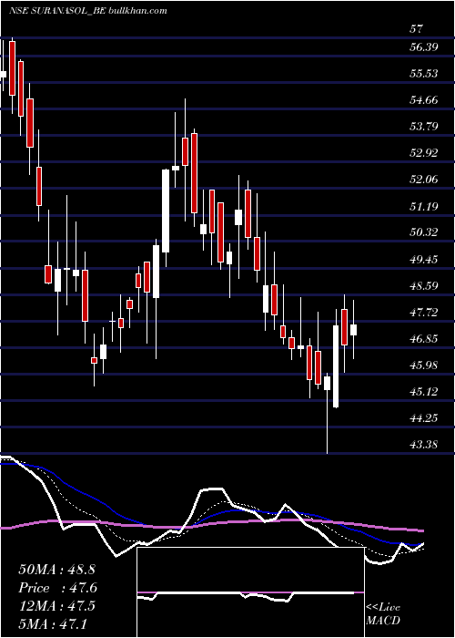The image size is (455, 638).
Task: Click the 54.66 price axis label
Action: 424,100
